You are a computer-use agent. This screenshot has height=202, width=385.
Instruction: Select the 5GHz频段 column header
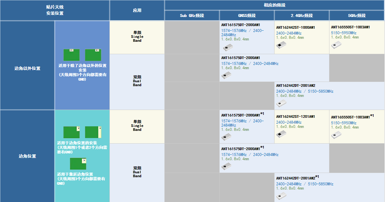click(357, 16)
